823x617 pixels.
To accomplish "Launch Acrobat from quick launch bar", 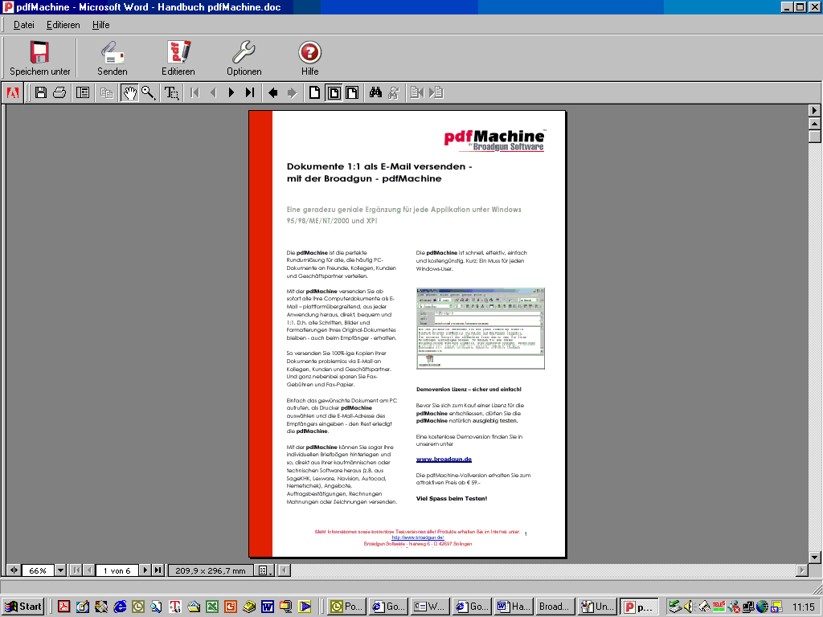I will point(64,607).
